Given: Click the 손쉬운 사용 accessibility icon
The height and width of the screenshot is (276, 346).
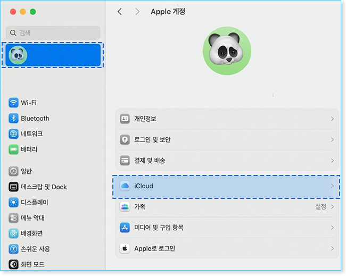Looking at the screenshot, I should pos(13,249).
